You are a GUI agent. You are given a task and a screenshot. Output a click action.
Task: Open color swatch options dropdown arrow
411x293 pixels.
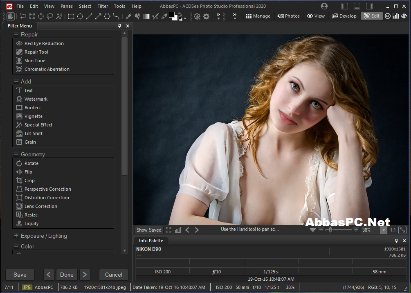[185, 18]
